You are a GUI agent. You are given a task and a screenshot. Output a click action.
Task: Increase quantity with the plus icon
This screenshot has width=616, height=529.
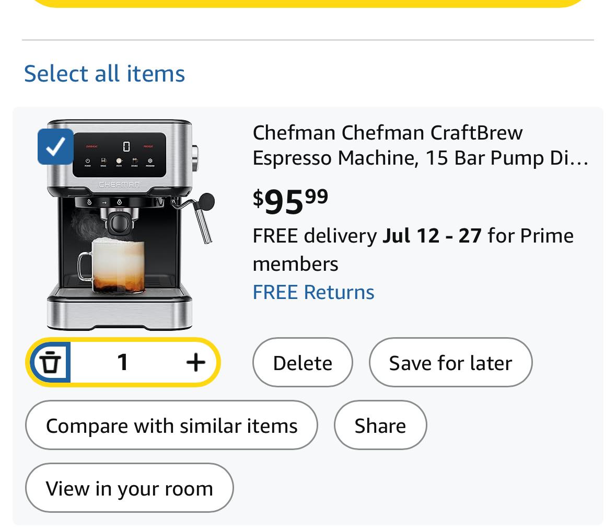[x=195, y=362]
